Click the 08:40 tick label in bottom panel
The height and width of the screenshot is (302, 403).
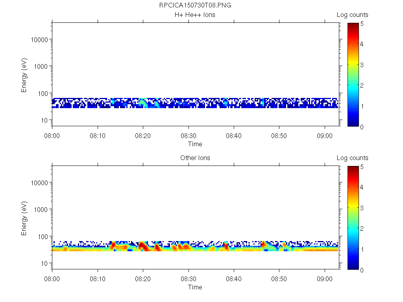234,279
